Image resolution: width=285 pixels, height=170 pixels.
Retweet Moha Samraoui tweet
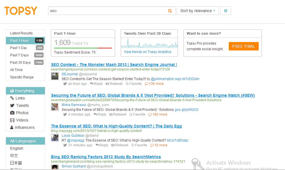[118, 114]
